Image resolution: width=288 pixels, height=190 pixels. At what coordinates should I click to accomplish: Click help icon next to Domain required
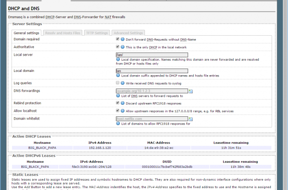[x=123, y=39]
